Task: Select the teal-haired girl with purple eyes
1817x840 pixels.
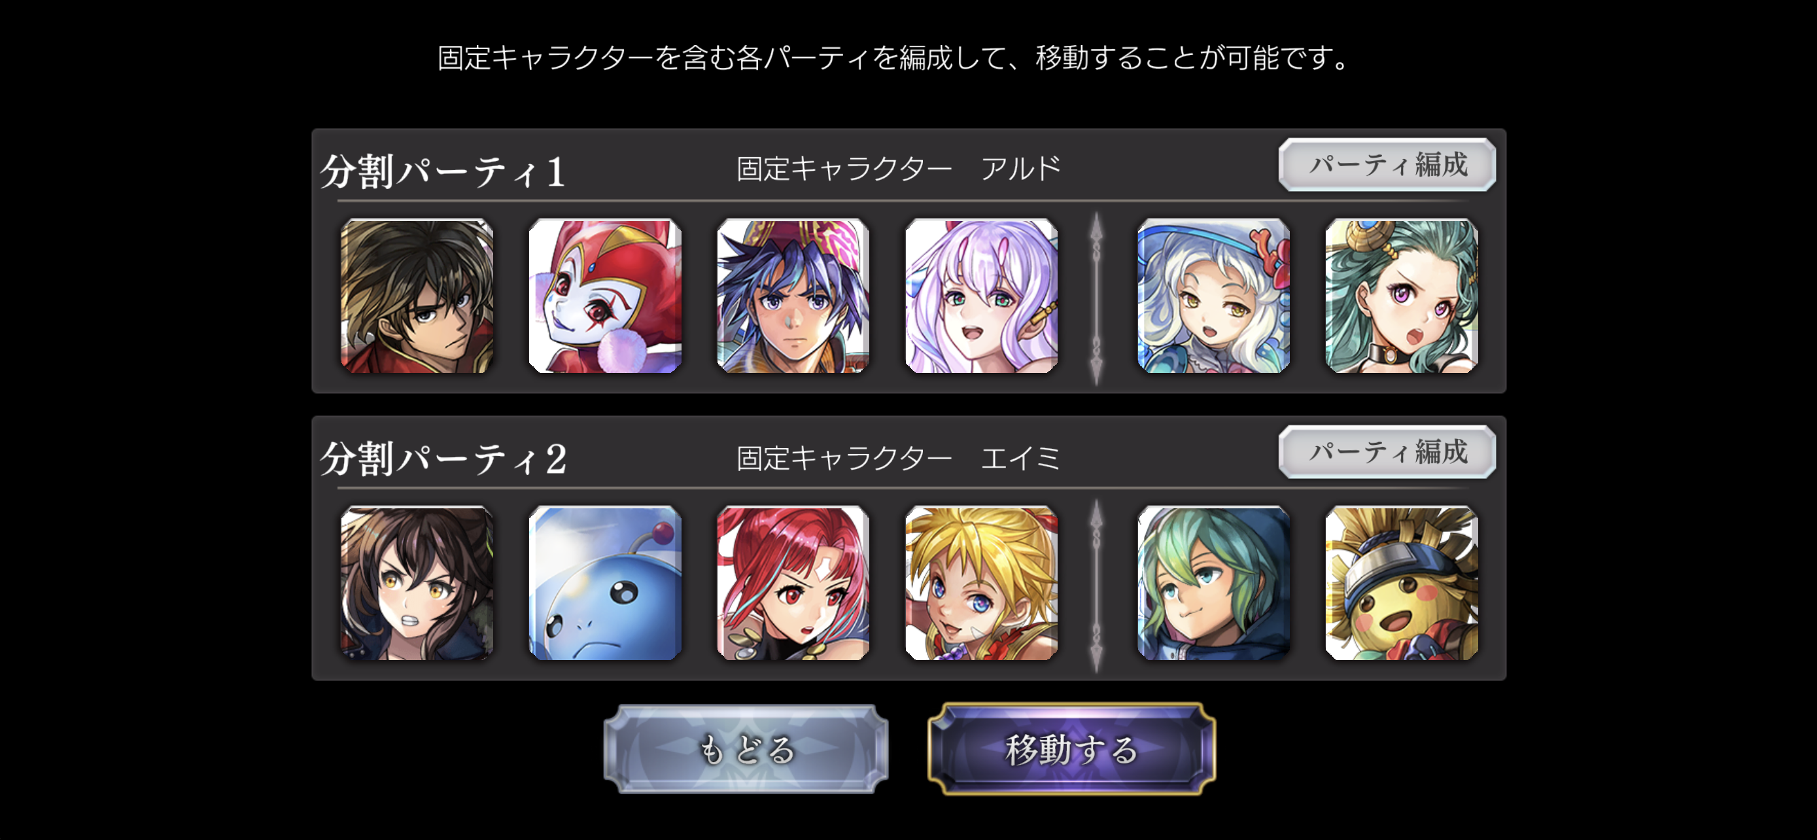Action: point(1402,296)
